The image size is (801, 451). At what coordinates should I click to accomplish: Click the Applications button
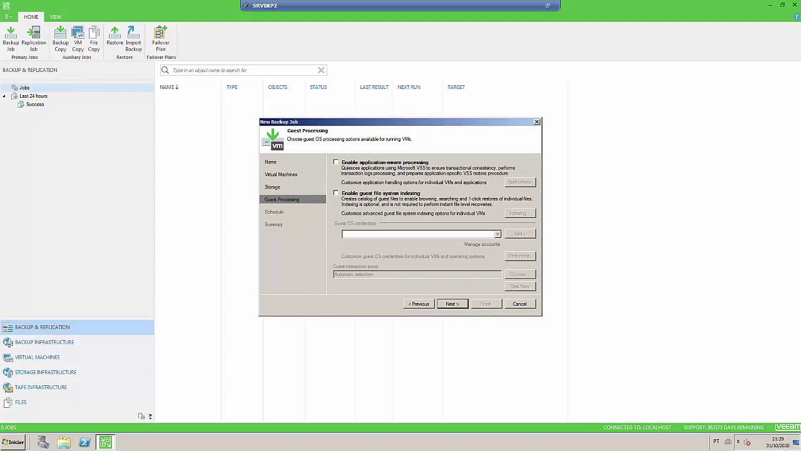point(519,182)
